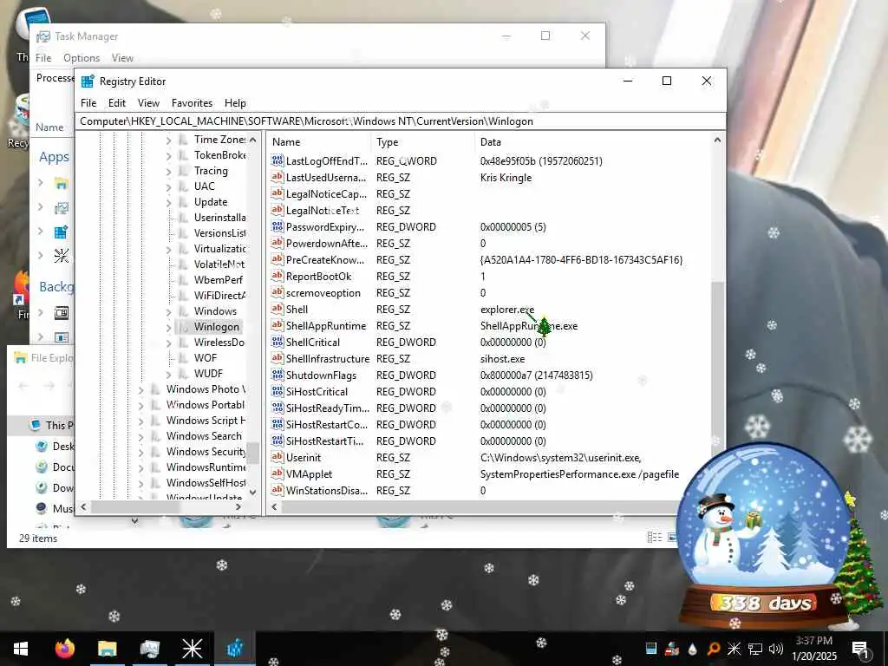Viewport: 888px width, 666px height.
Task: Click the VMApplet value string icon
Action: 277,473
